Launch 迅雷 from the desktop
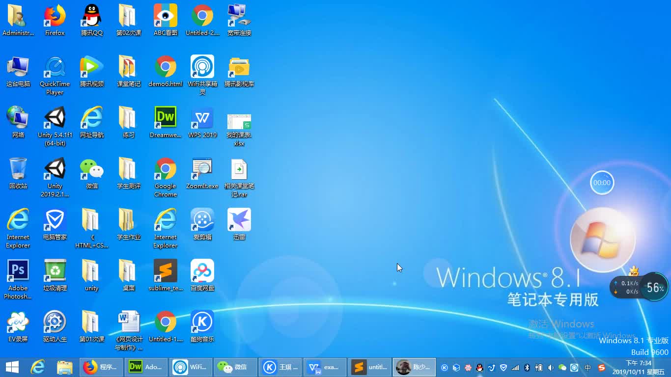The image size is (671, 377). pyautogui.click(x=239, y=224)
